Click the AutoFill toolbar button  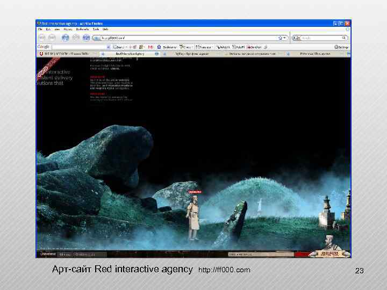click(x=239, y=47)
